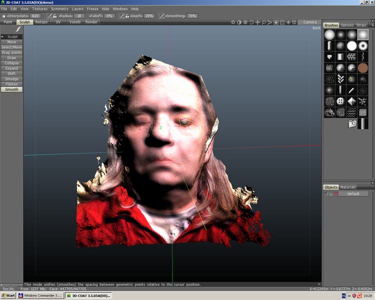Toggle the Interpolate checkbox

tap(3, 16)
